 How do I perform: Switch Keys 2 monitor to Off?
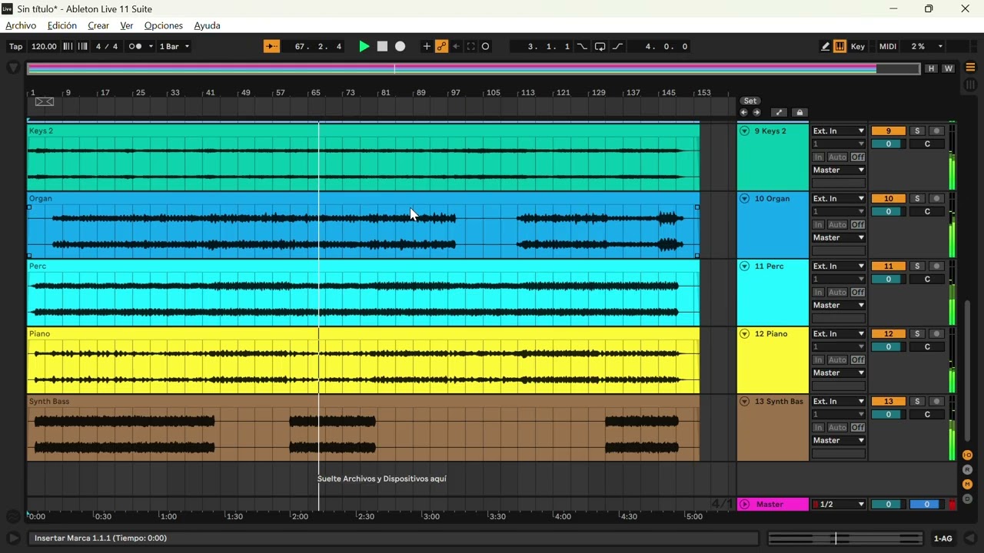(x=858, y=157)
